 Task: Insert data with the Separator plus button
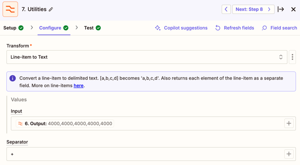289,154
